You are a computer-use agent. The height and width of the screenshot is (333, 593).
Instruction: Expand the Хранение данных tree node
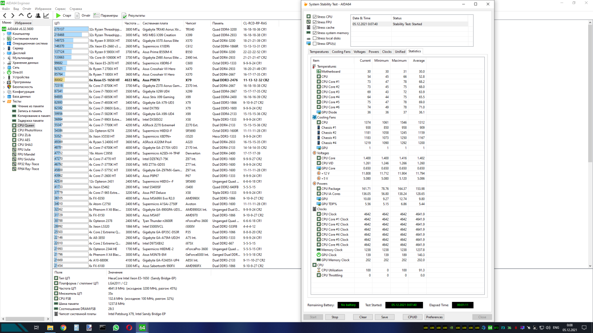4,63
